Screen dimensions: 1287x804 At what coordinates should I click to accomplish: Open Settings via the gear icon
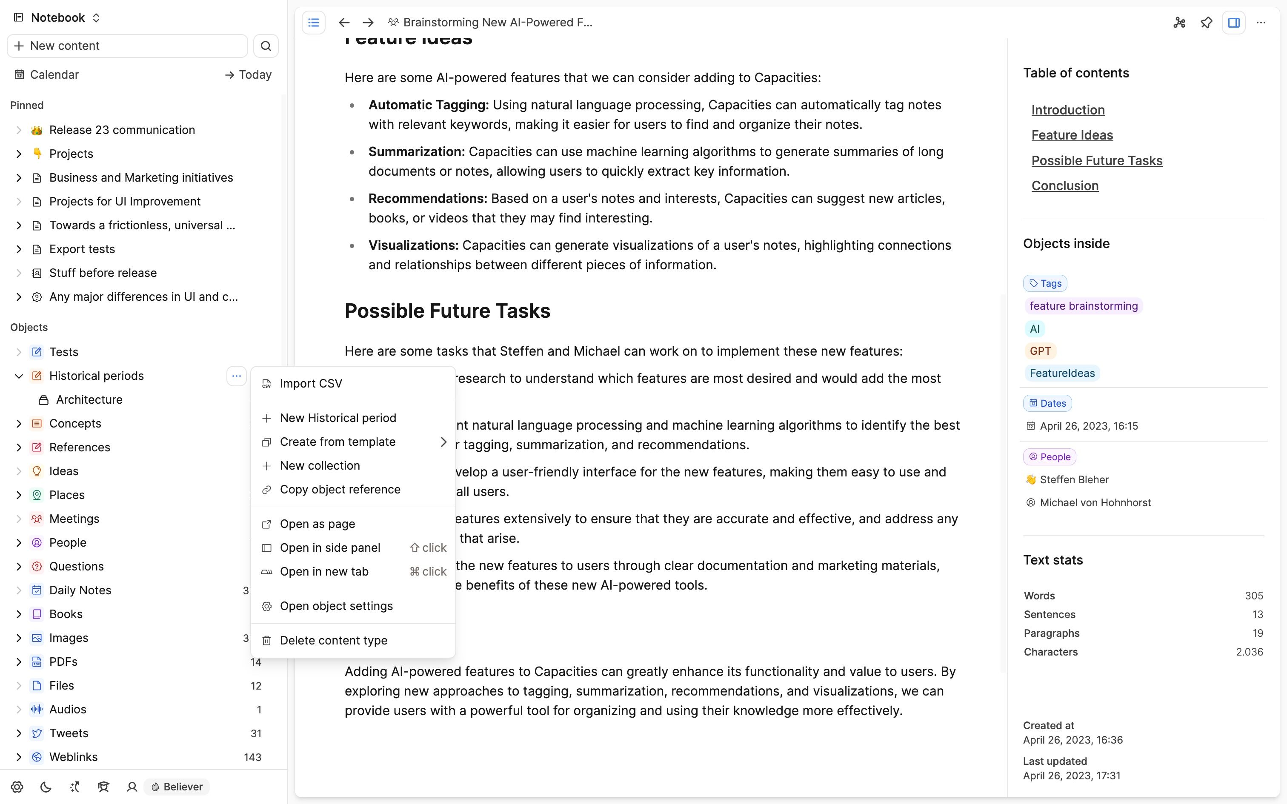tap(17, 787)
